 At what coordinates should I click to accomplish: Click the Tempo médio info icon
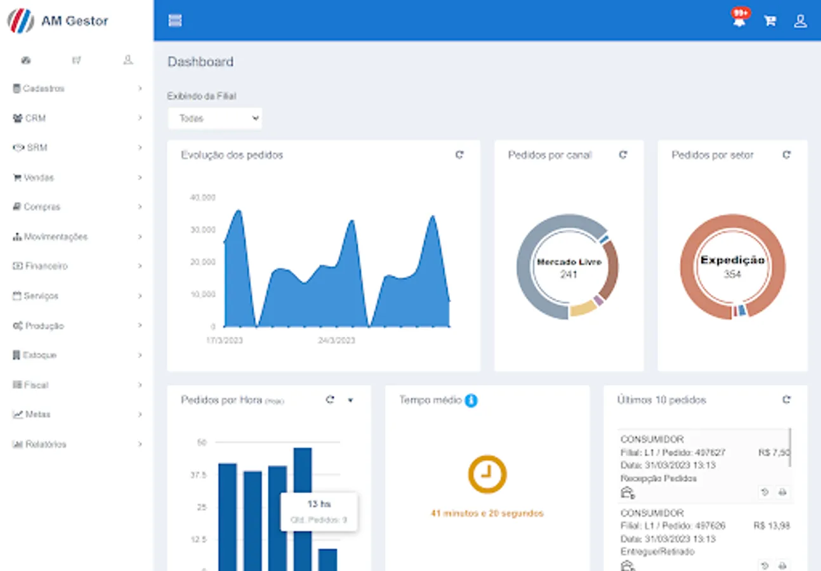pos(471,400)
